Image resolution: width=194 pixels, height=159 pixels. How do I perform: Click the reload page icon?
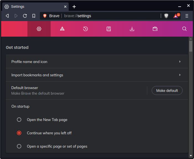[25, 16]
